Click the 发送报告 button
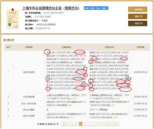The width and height of the screenshot is (154, 129). point(138,9)
